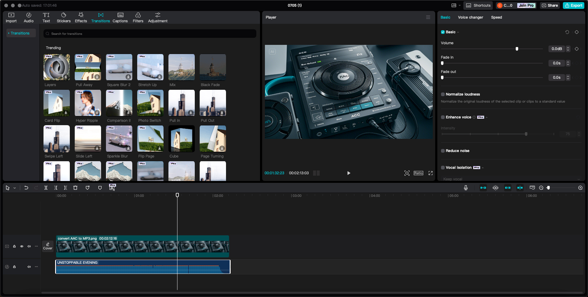Click the timeline zoom slider

561,188
